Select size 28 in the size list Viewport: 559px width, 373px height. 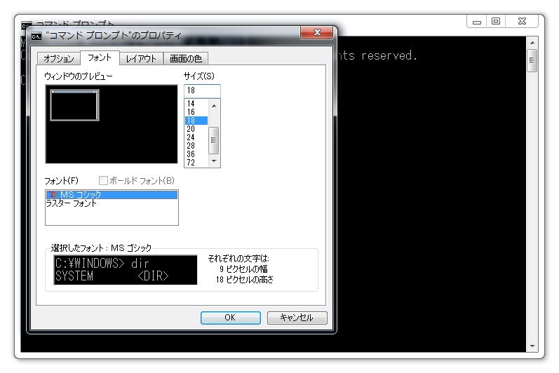[x=196, y=146]
